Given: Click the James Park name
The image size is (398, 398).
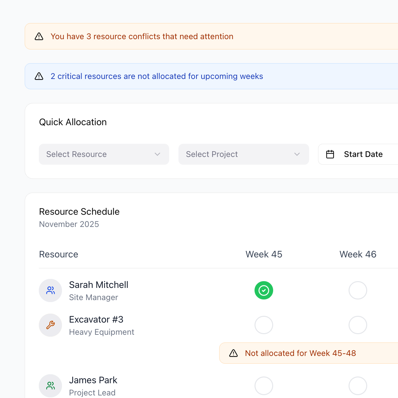Looking at the screenshot, I should pos(93,380).
